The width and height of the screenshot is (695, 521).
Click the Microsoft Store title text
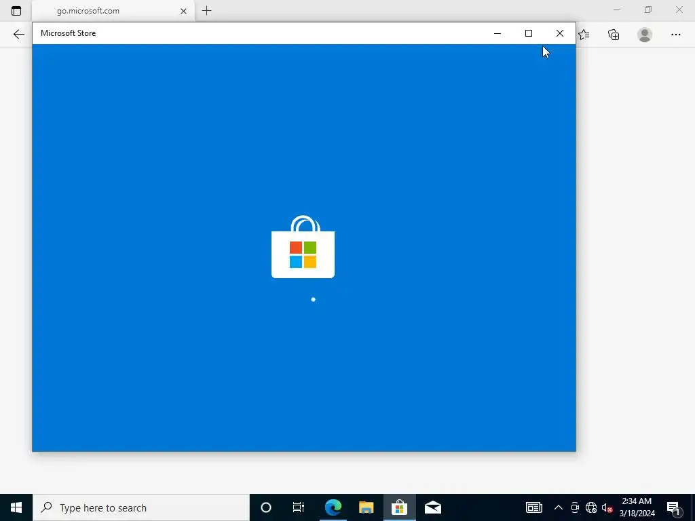tap(69, 33)
